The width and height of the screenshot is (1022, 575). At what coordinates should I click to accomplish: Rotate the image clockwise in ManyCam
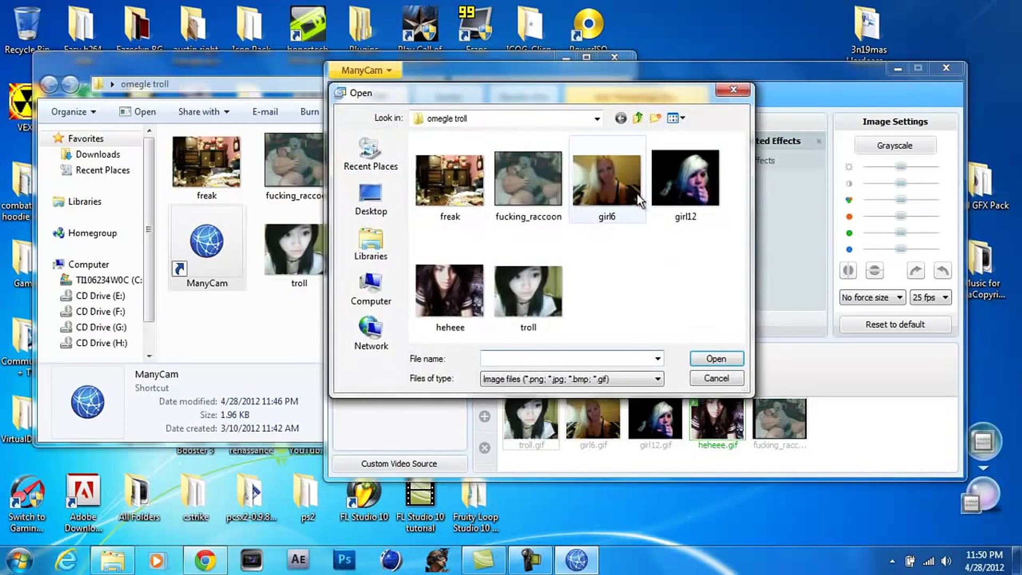click(x=916, y=270)
